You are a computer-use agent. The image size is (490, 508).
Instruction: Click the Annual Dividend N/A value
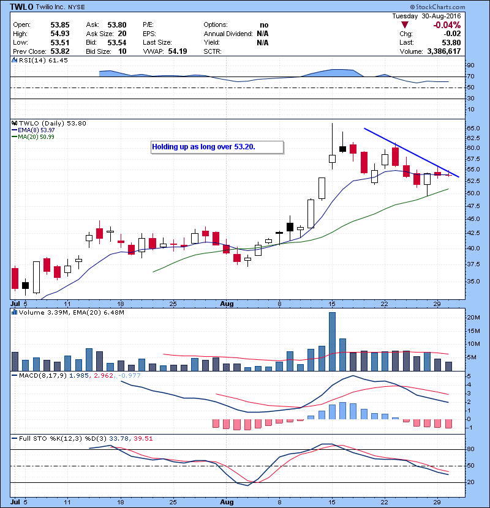click(263, 34)
